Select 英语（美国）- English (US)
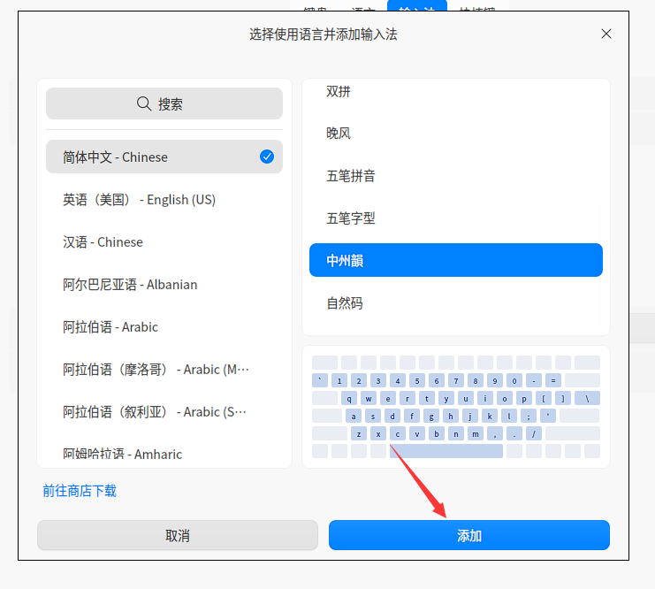 point(164,199)
